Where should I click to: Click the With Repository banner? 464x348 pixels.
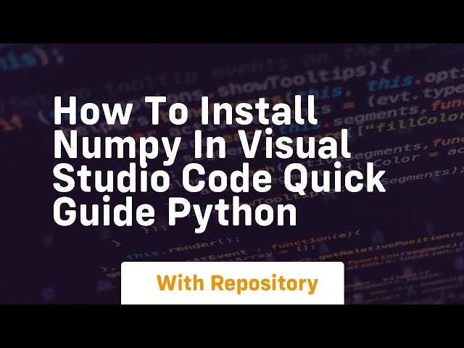233,283
